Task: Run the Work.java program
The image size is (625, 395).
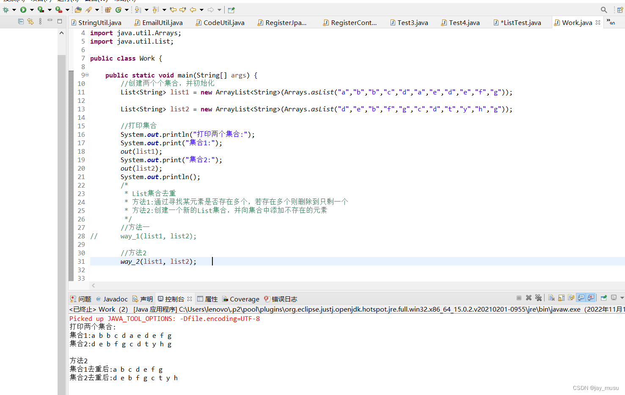Action: (x=23, y=9)
